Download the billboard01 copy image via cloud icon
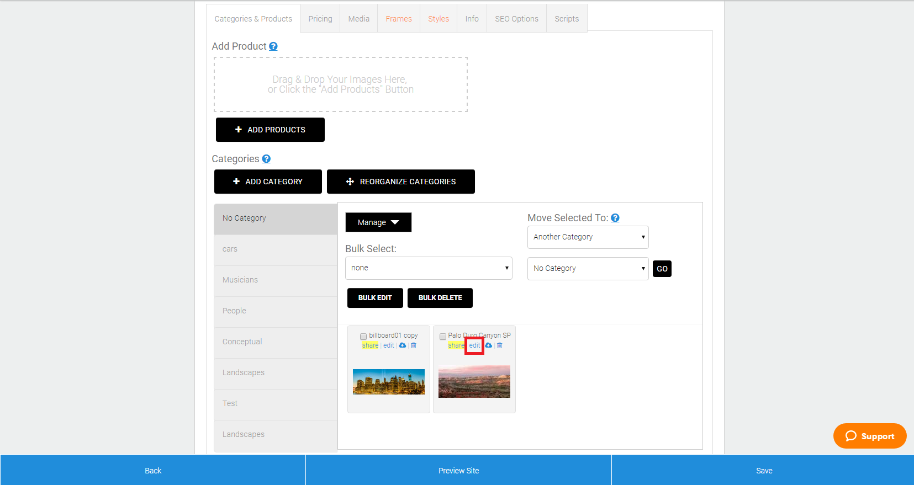Screen dimensions: 914x485 tap(403, 345)
